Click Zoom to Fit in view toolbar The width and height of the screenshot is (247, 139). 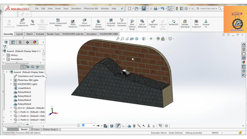click(118, 39)
